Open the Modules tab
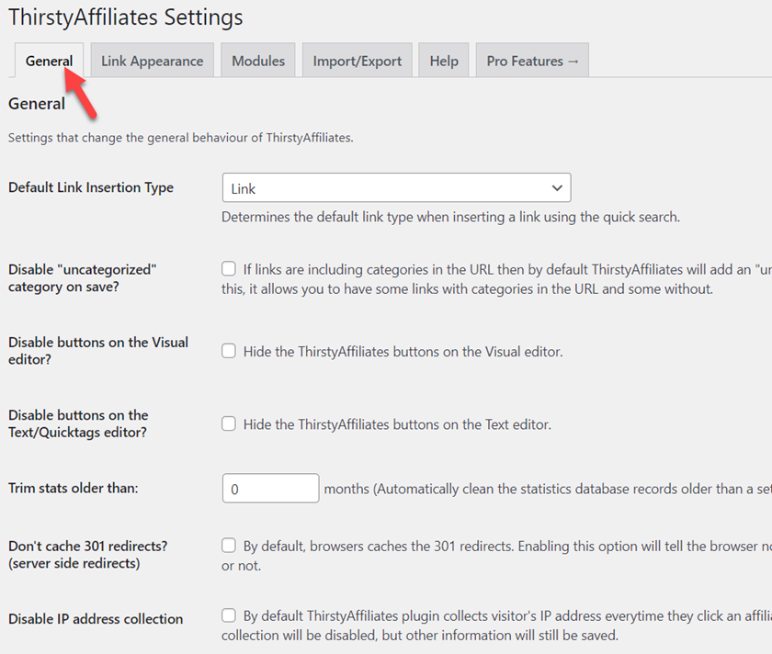The image size is (772, 654). [258, 61]
